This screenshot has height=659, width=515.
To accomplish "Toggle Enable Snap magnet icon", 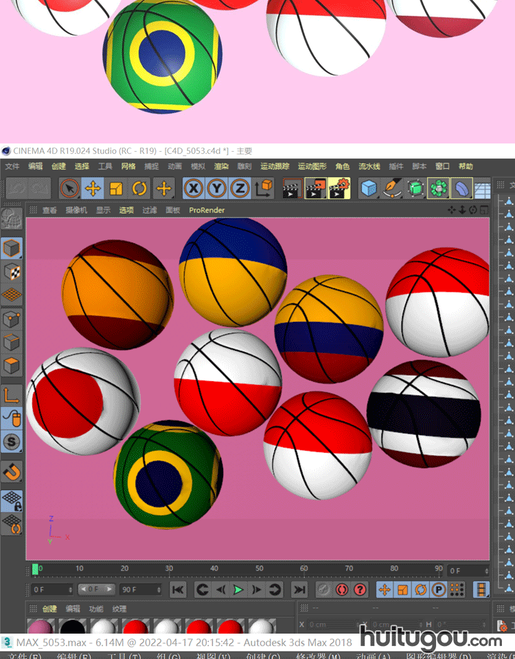I will [12, 472].
